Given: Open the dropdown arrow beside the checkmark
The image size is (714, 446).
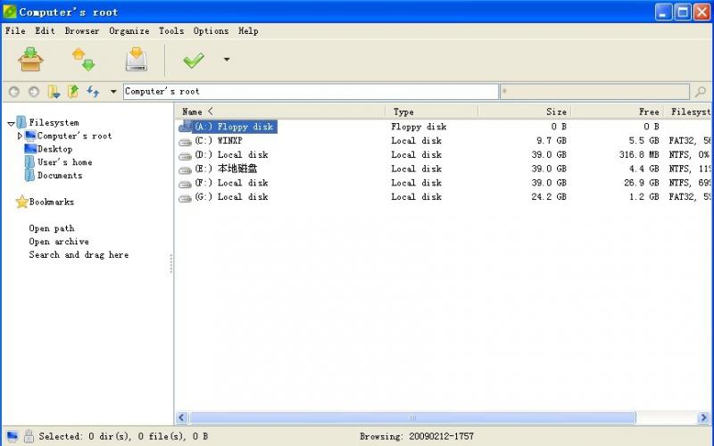Looking at the screenshot, I should (226, 60).
